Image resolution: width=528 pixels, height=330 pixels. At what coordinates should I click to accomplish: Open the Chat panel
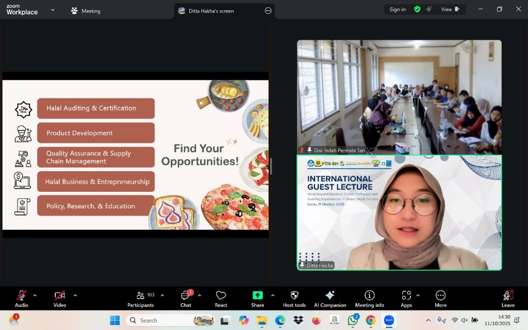(186, 296)
